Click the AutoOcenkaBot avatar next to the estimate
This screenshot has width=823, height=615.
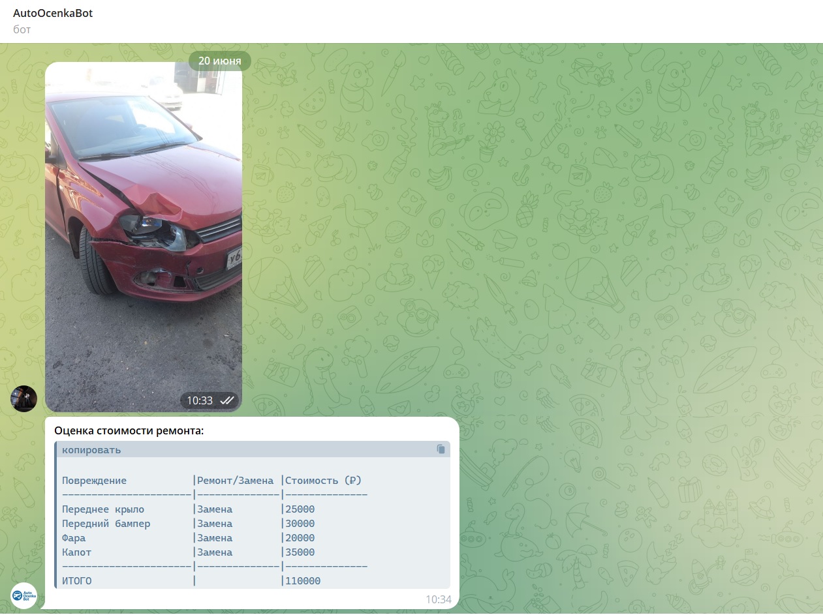pos(23,595)
